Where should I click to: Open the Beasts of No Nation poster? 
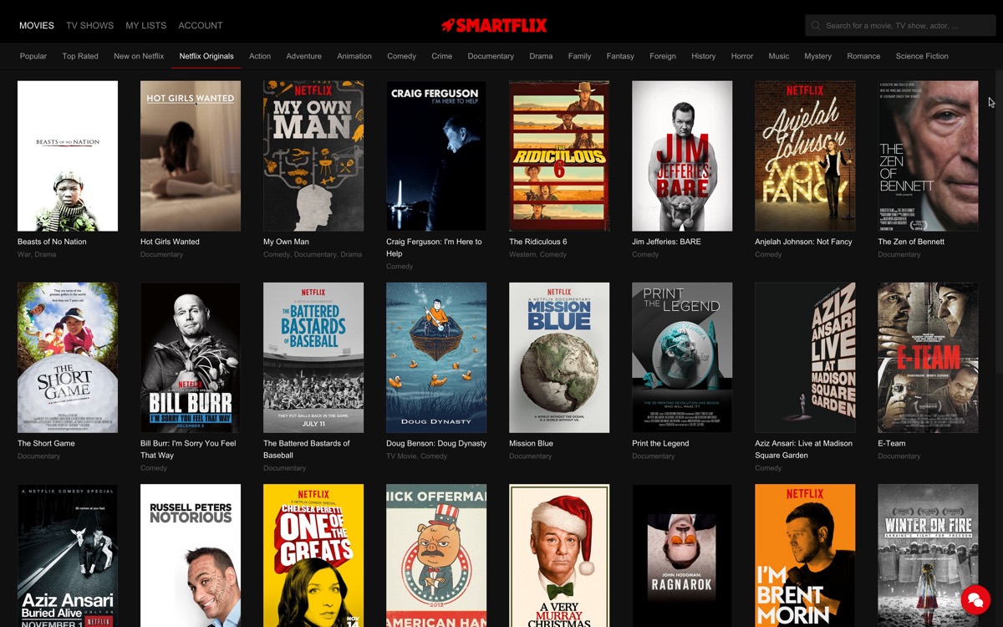click(x=68, y=155)
